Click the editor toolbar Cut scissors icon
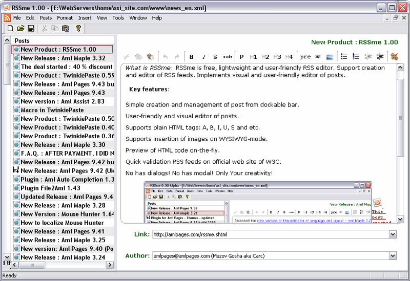410x281 pixels. pyautogui.click(x=127, y=57)
